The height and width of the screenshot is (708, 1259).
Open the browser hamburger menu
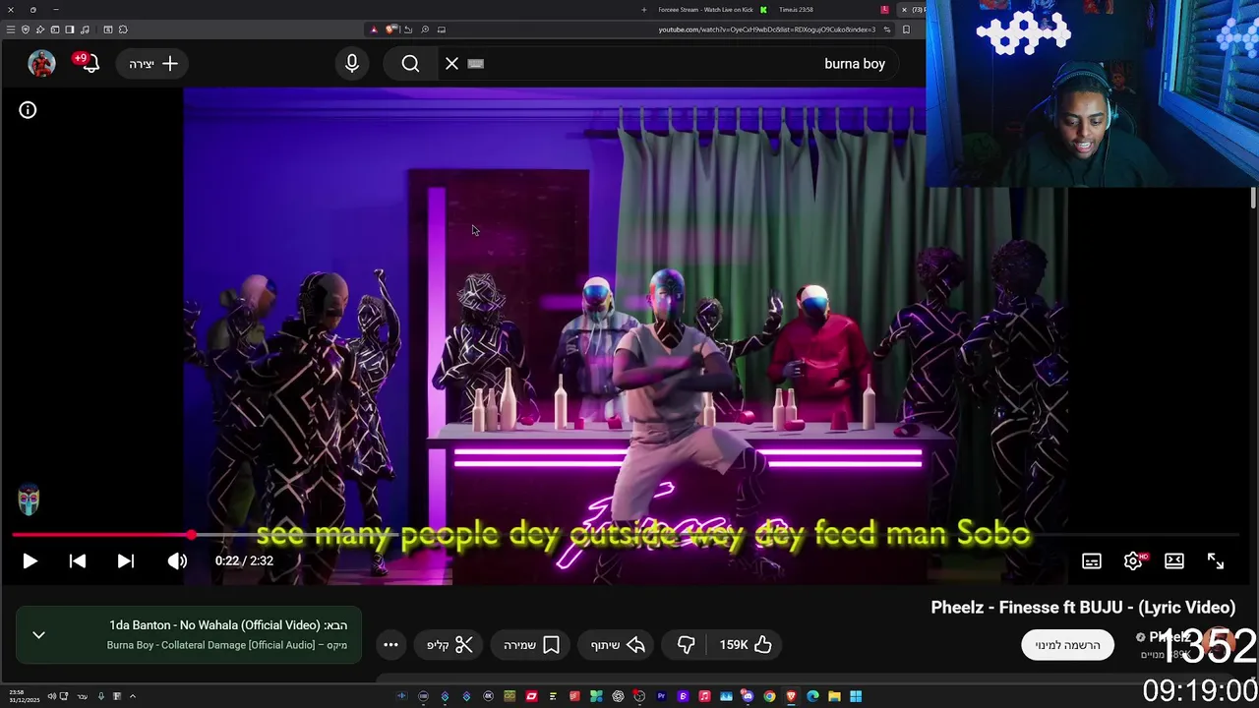11,29
